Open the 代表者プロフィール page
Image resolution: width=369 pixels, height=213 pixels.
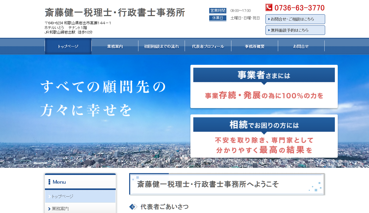[x=208, y=46]
